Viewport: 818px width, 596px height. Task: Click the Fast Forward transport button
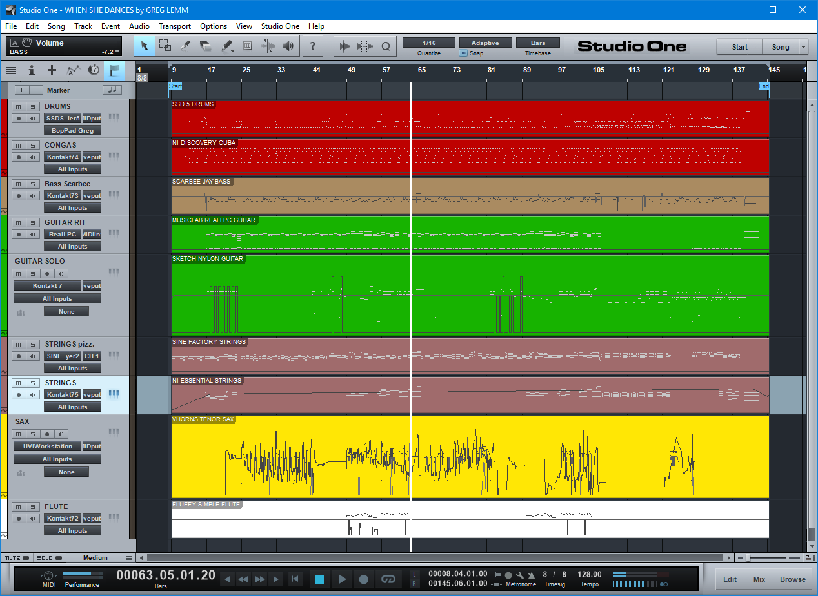pyautogui.click(x=260, y=579)
